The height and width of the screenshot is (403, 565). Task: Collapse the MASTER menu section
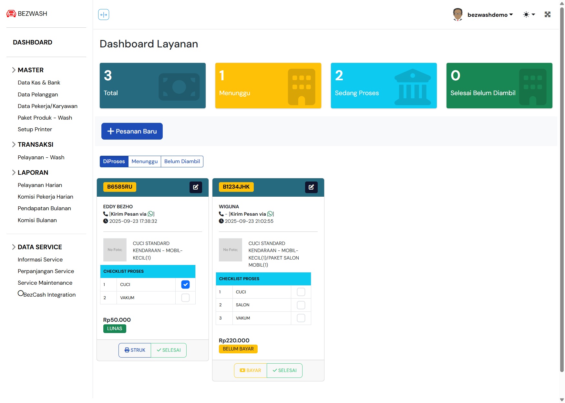pos(30,70)
